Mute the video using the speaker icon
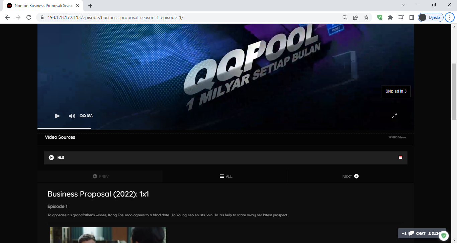The image size is (457, 243). pyautogui.click(x=72, y=116)
